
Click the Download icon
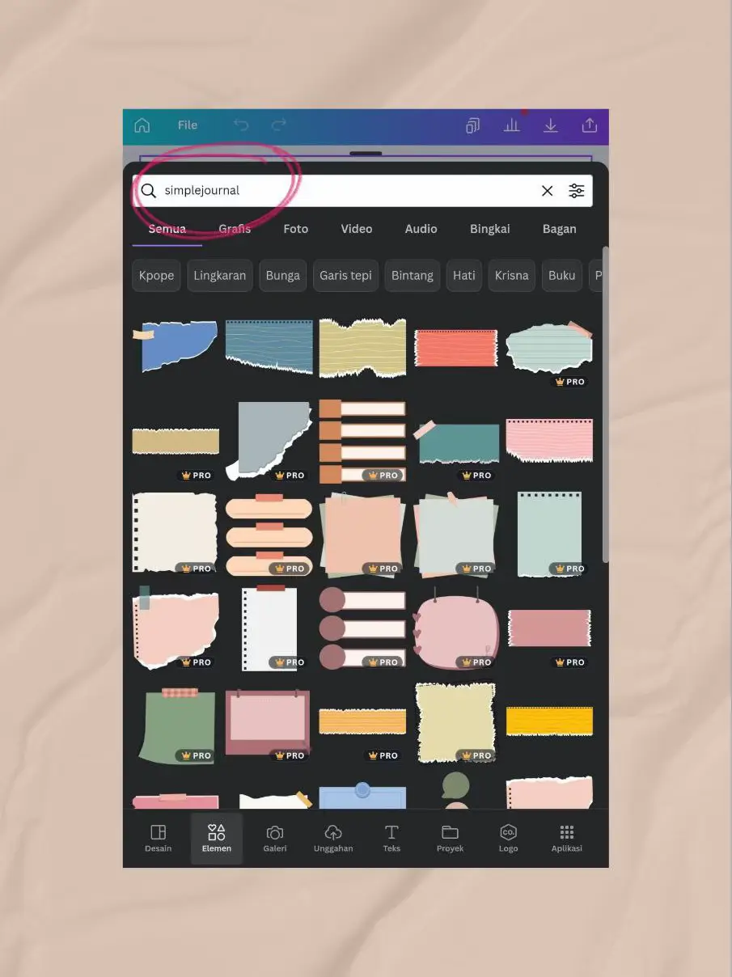tap(551, 125)
